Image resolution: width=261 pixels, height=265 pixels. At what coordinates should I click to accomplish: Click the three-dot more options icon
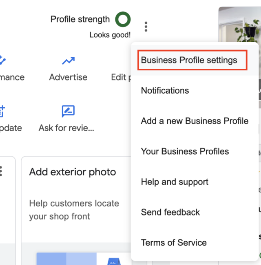click(146, 27)
